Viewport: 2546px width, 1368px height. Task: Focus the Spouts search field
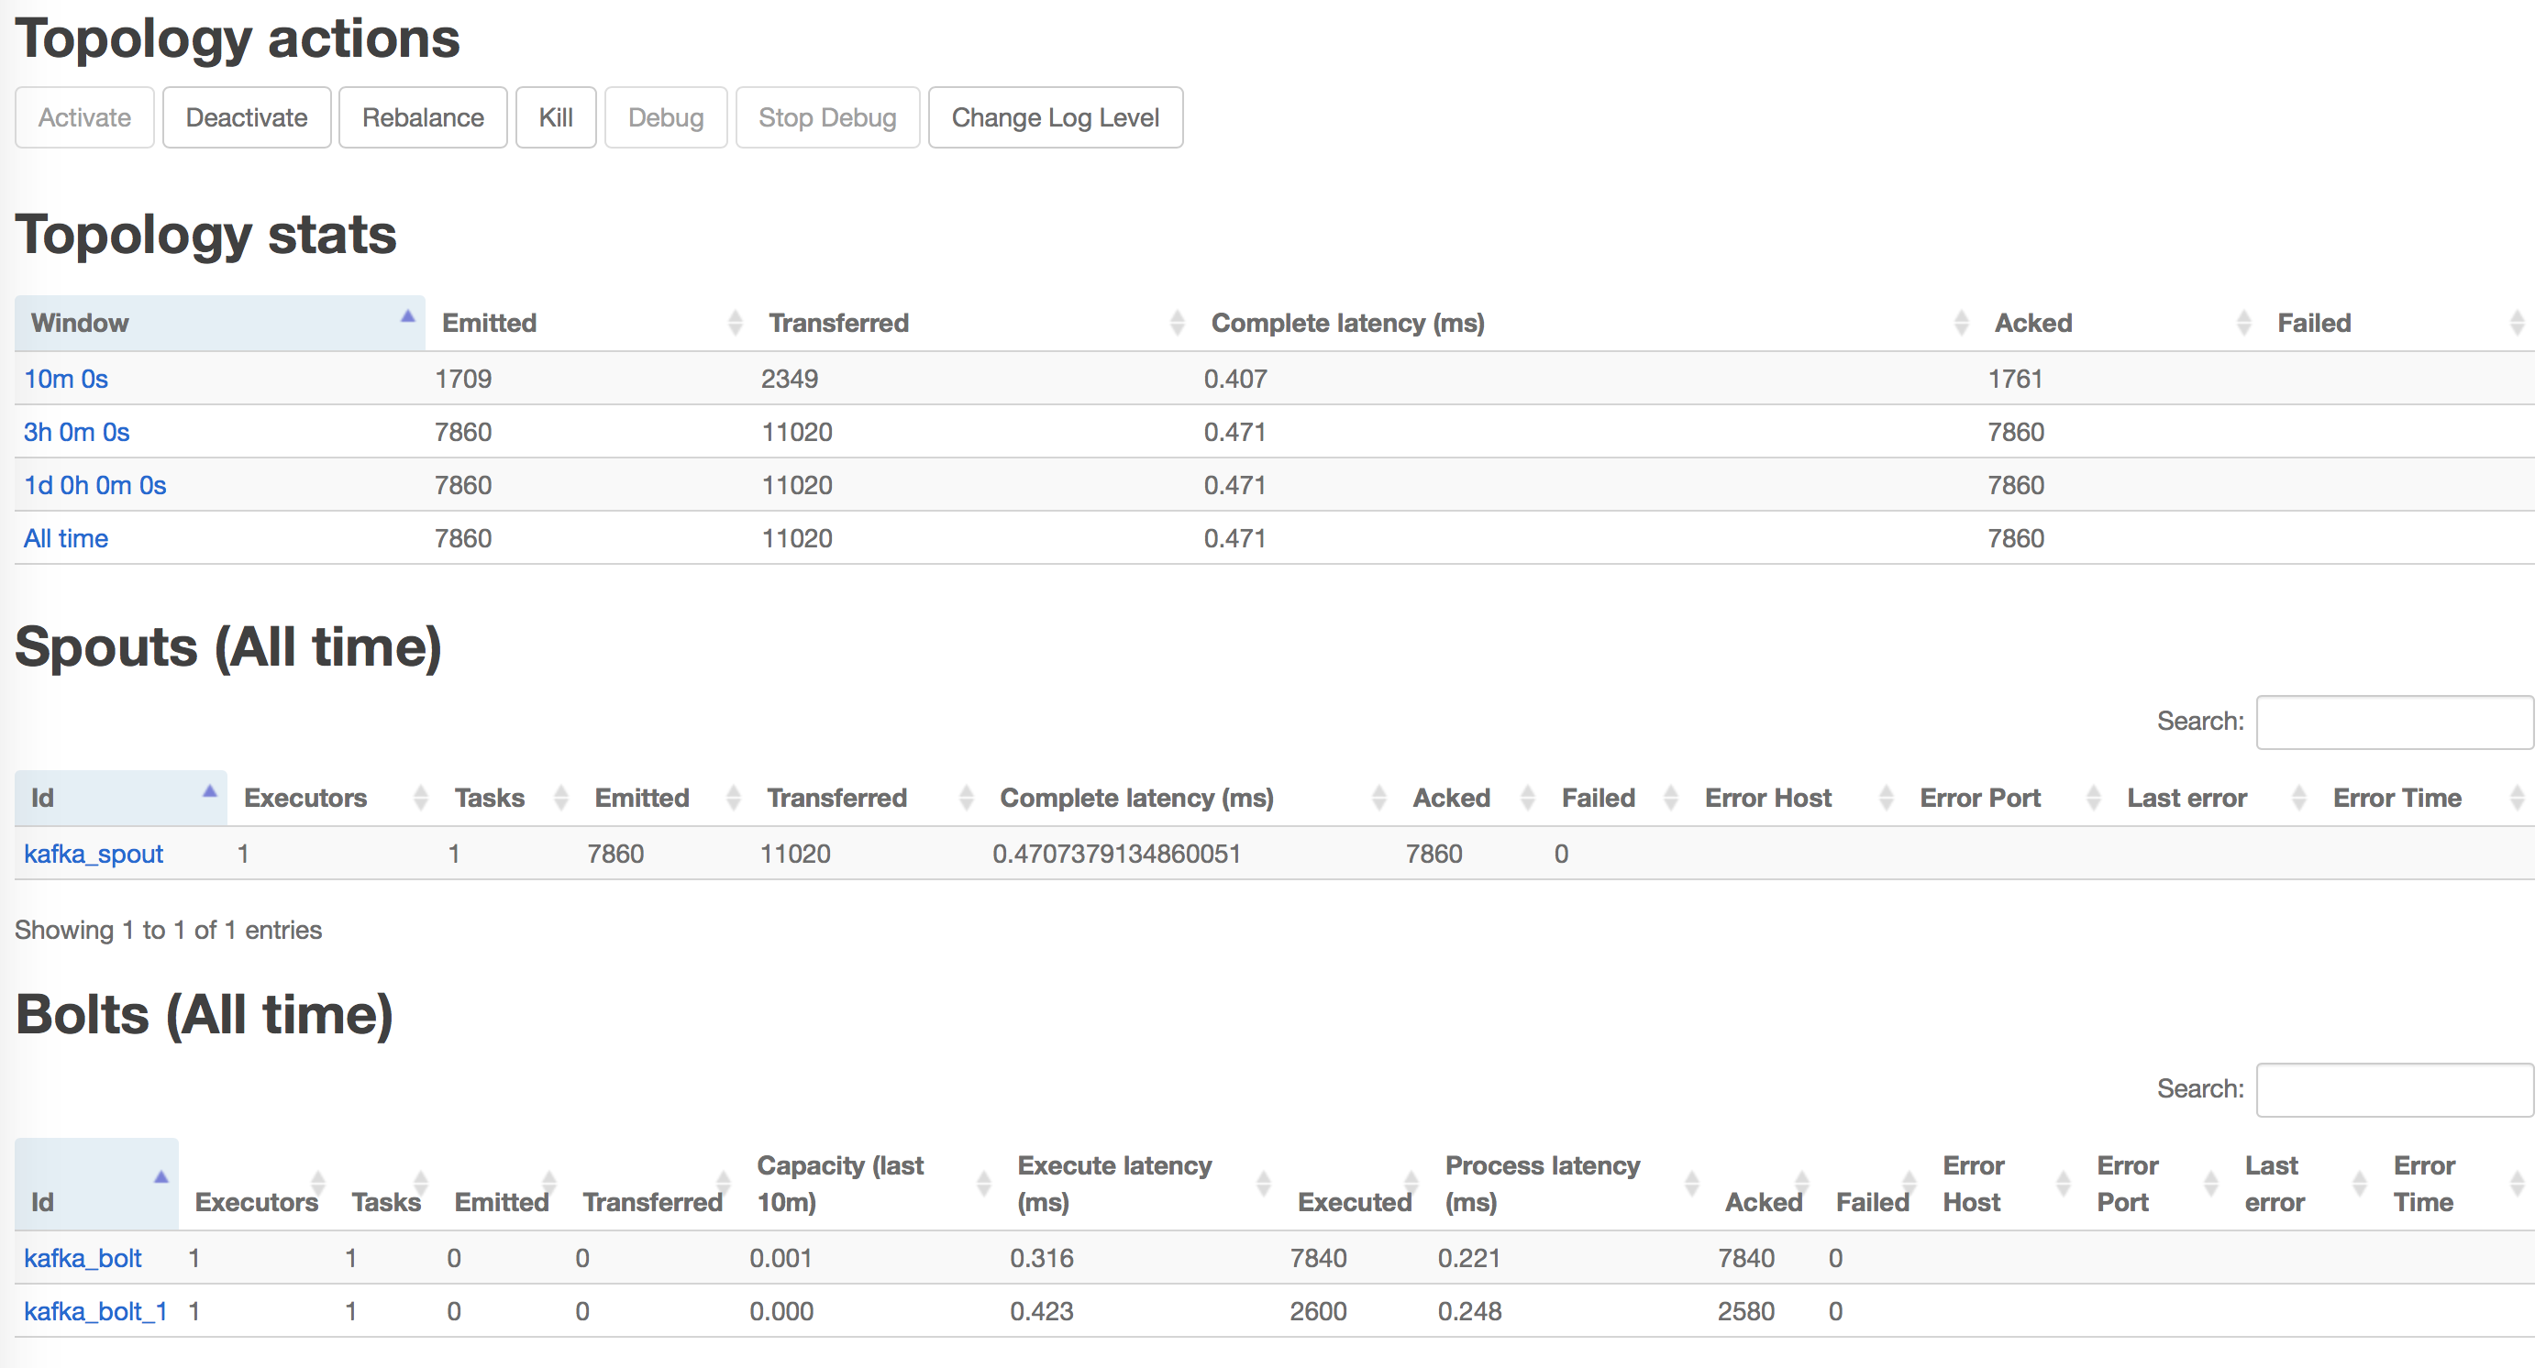coord(2394,722)
